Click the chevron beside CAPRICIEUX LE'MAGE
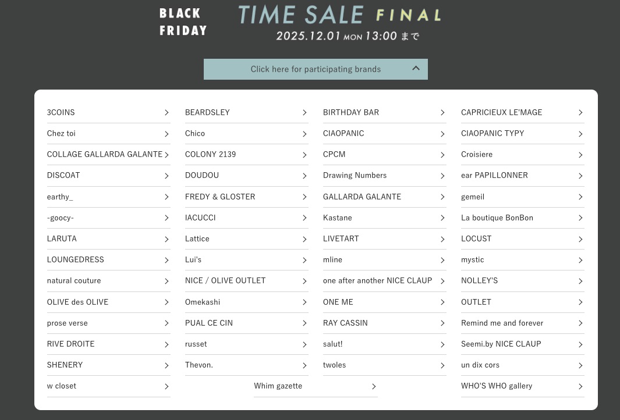The width and height of the screenshot is (620, 420). tap(580, 113)
